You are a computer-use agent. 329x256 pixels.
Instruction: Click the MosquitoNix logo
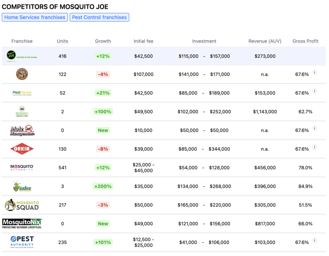(x=22, y=224)
